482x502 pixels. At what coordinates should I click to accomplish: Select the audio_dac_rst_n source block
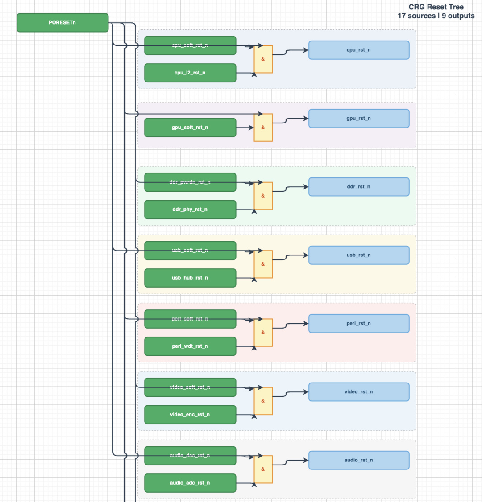click(191, 456)
